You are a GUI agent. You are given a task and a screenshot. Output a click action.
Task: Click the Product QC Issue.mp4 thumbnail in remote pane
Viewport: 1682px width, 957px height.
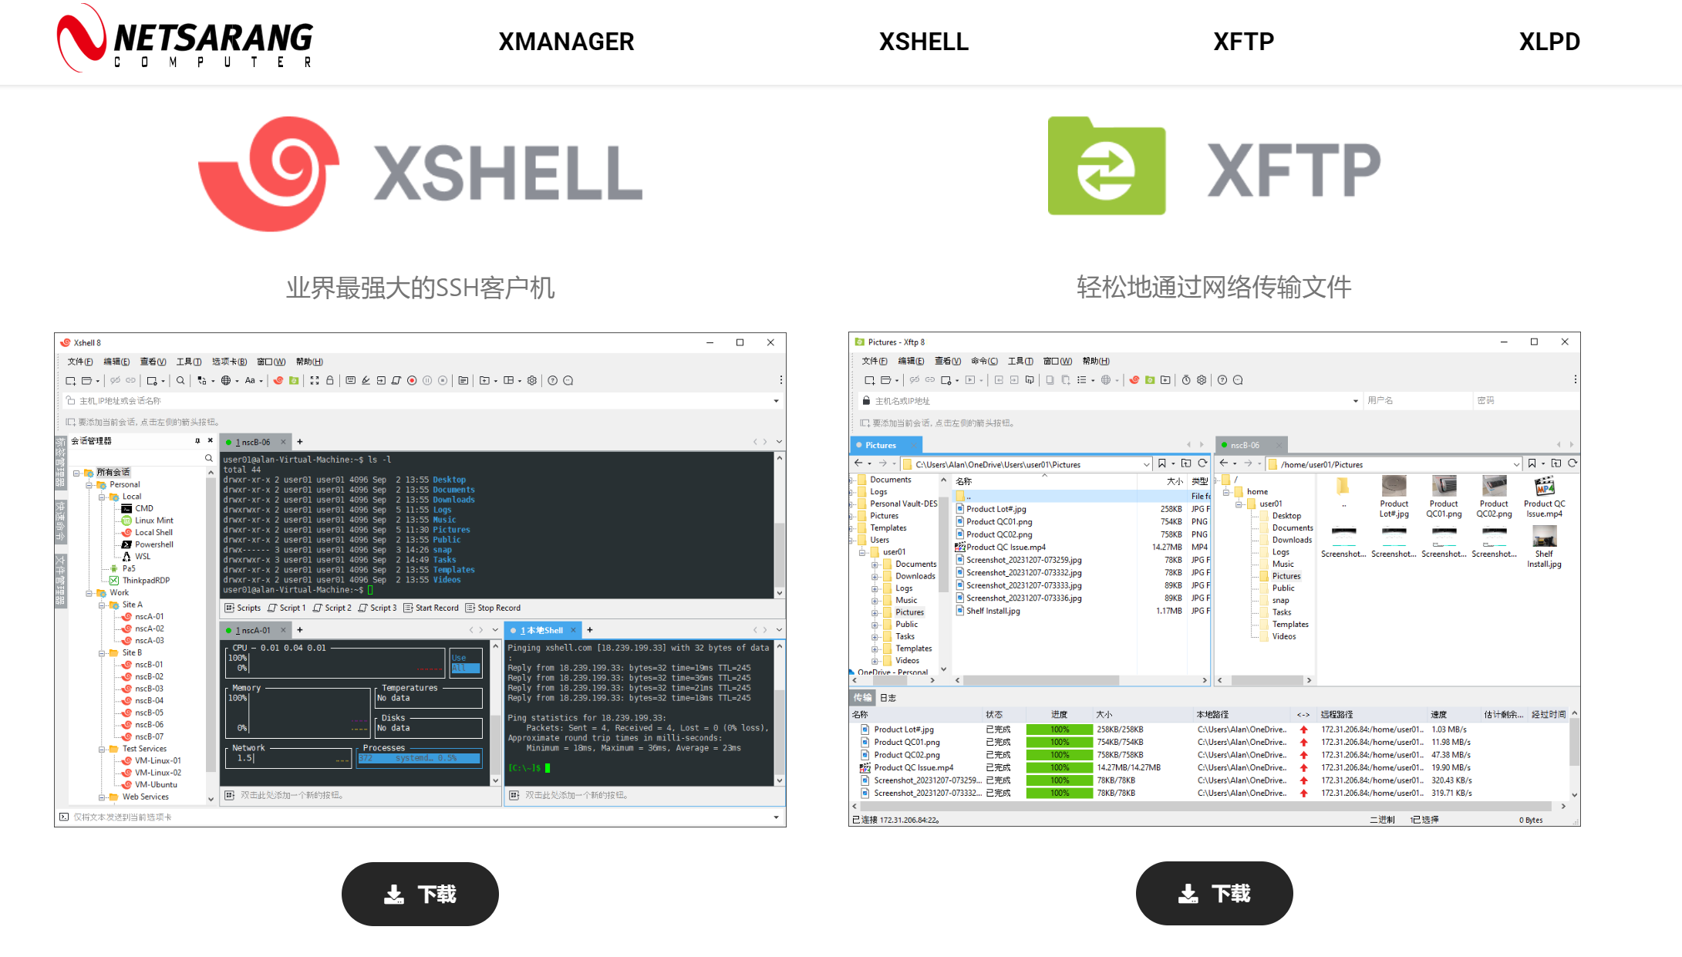(1544, 487)
